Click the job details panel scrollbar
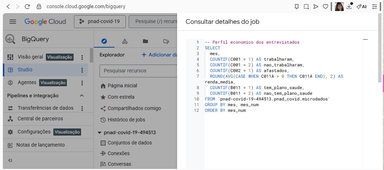Image resolution: width=384 pixels, height=170 pixels. click(380, 48)
